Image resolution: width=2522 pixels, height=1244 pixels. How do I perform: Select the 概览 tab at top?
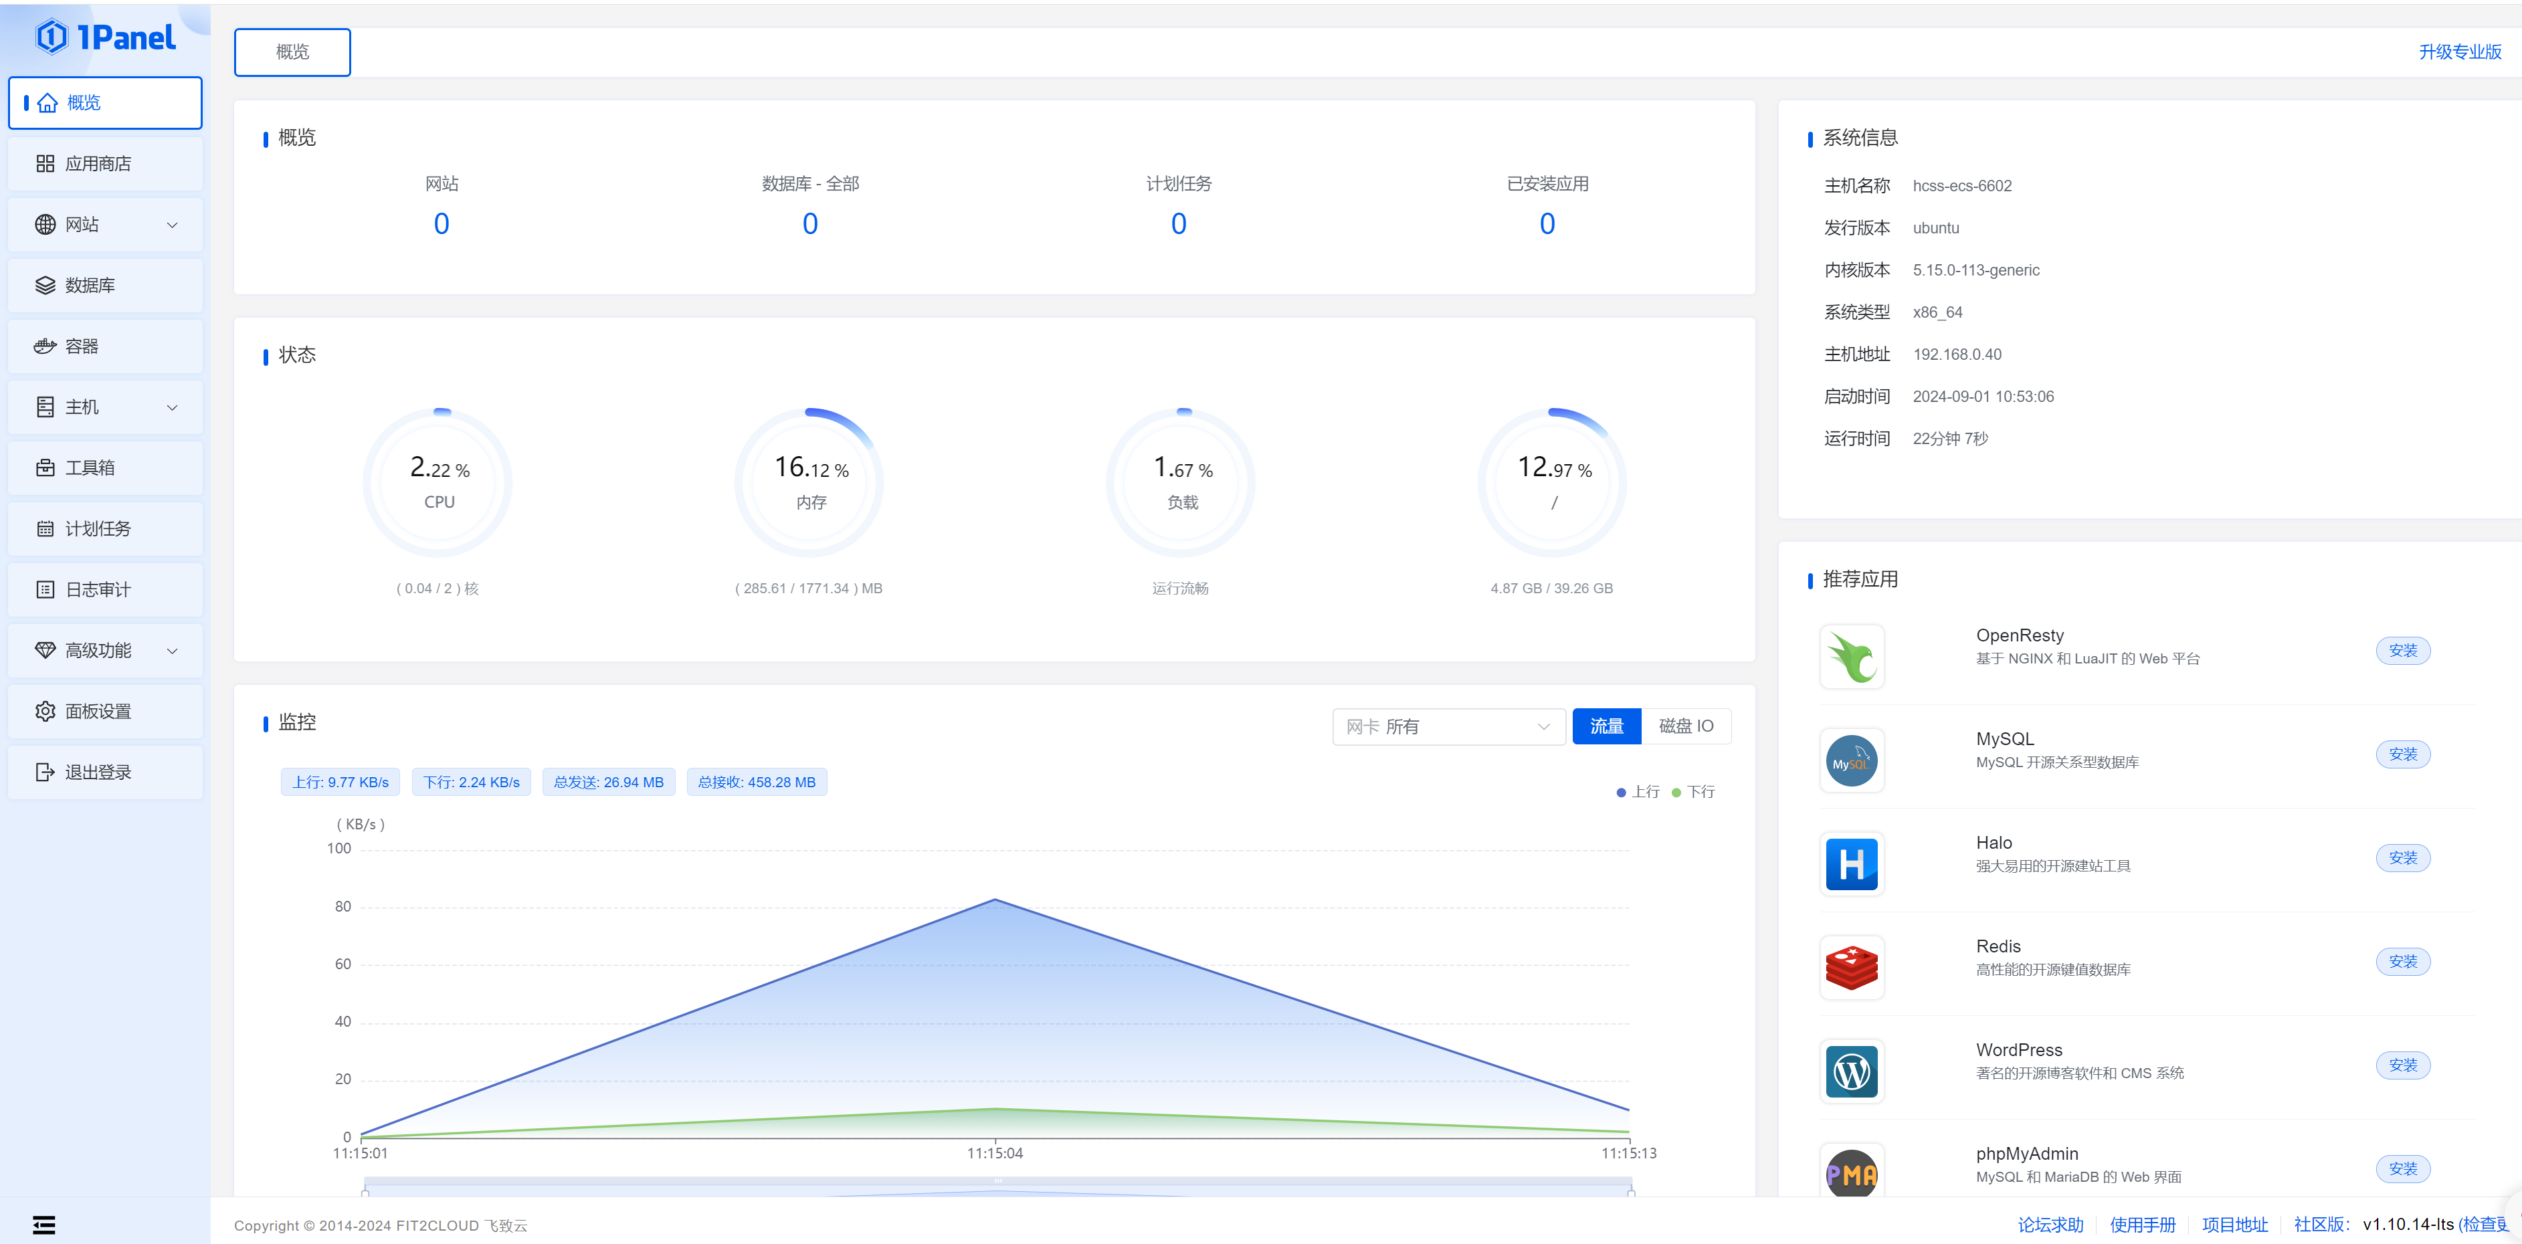292,52
